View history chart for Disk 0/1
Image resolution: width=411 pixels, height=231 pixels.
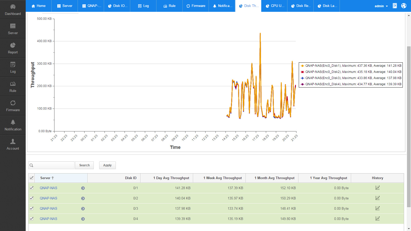[x=377, y=188]
